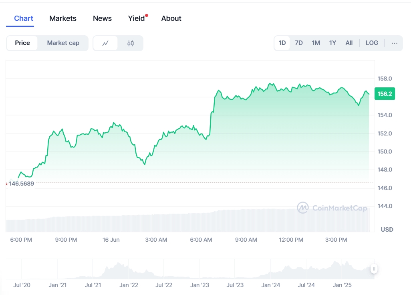Switch to line chart view icon
Screen dimensions: 411x295
[x=105, y=43]
